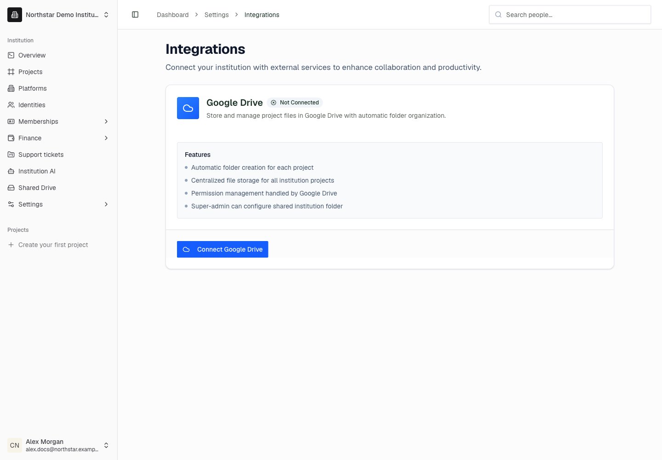The width and height of the screenshot is (662, 460).
Task: Click the Alex Morgan name
Action: point(45,442)
